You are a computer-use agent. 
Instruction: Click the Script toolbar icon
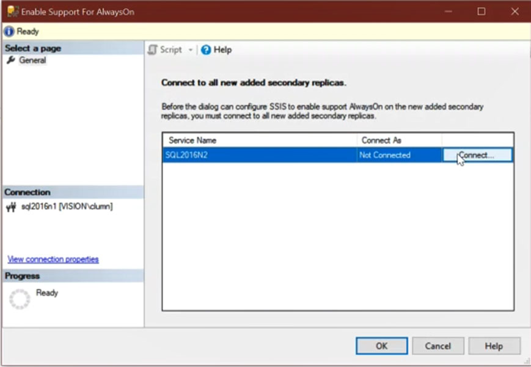pos(153,50)
